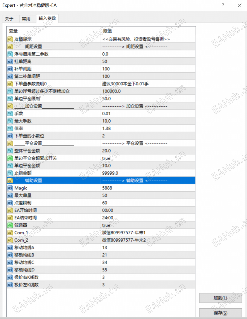Select the 移动均线C row label

[x=24, y=262]
